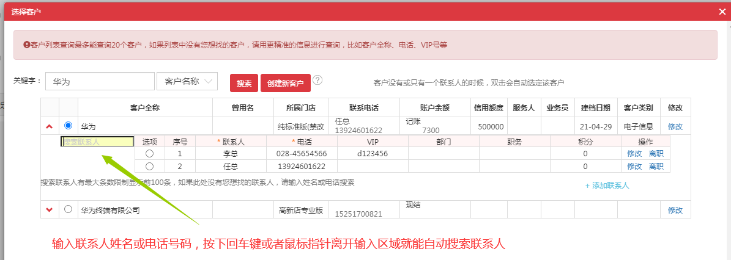Image resolution: width=731 pixels, height=260 pixels.
Task: Click the 添加联系人 link
Action: point(607,186)
